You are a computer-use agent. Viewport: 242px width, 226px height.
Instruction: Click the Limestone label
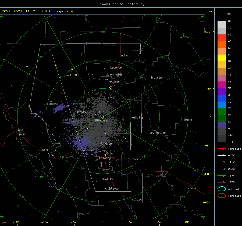click(x=51, y=104)
